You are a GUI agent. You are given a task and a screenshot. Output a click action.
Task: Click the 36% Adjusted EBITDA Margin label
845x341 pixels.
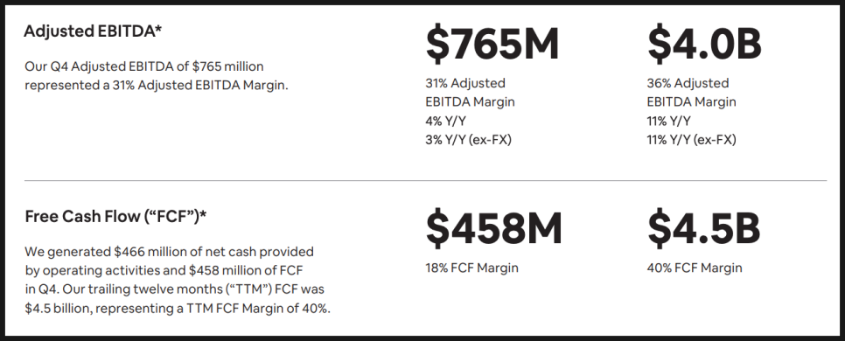[691, 92]
